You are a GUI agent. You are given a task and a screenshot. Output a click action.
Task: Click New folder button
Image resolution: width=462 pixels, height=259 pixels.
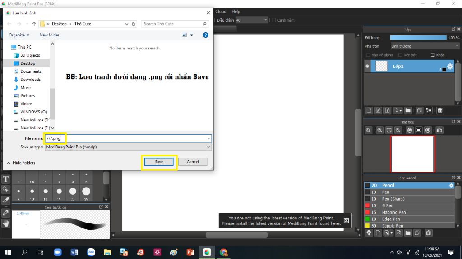(x=49, y=35)
